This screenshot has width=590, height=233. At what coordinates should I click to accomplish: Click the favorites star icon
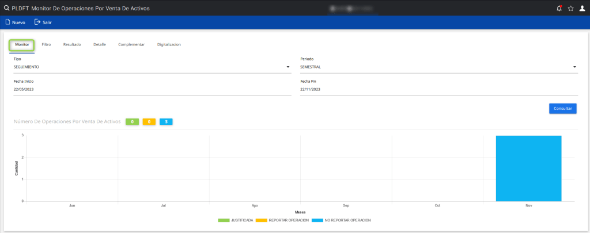[570, 8]
